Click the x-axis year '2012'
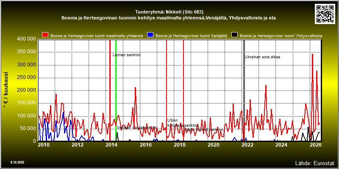 [x=78, y=144]
